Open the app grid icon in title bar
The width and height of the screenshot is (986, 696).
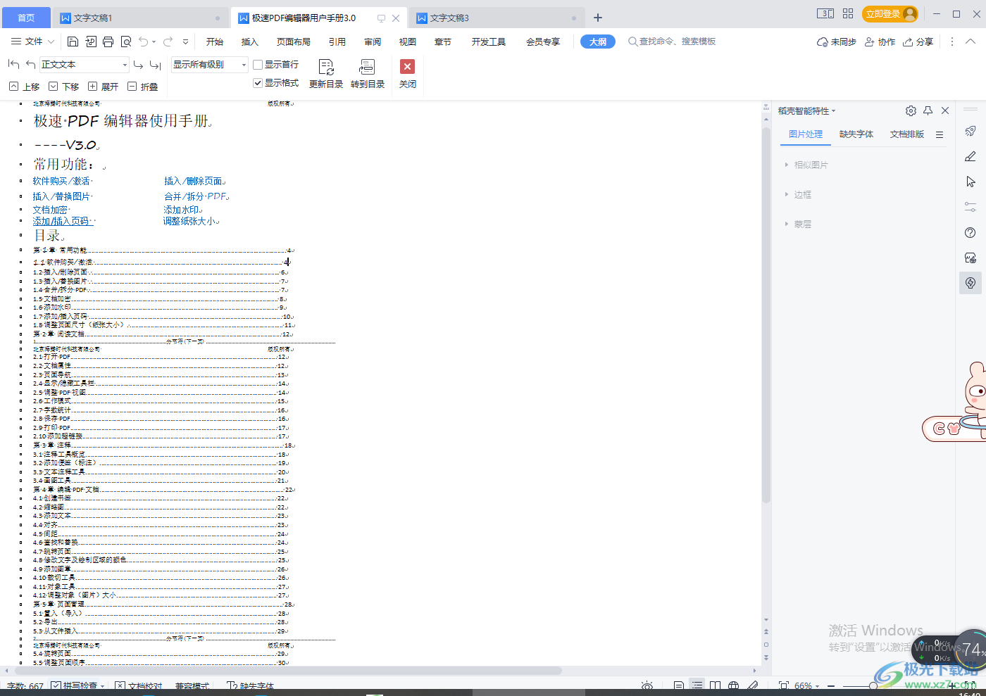tap(848, 13)
